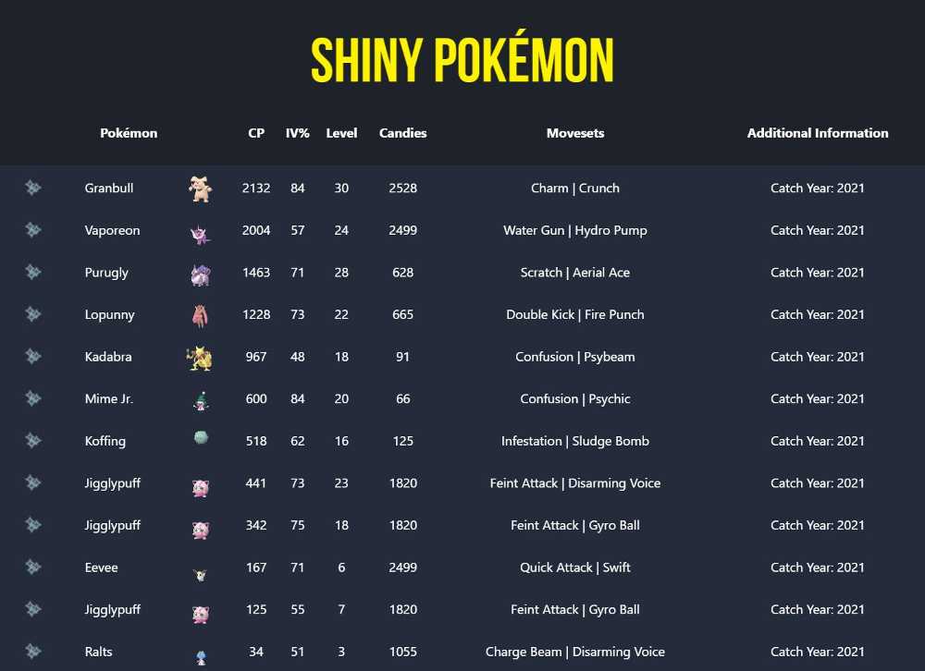This screenshot has width=925, height=671.
Task: Select the Candies column header
Action: pyautogui.click(x=403, y=133)
